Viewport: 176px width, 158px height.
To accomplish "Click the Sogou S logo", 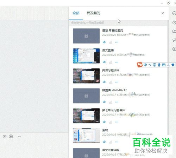I will pos(140,65).
